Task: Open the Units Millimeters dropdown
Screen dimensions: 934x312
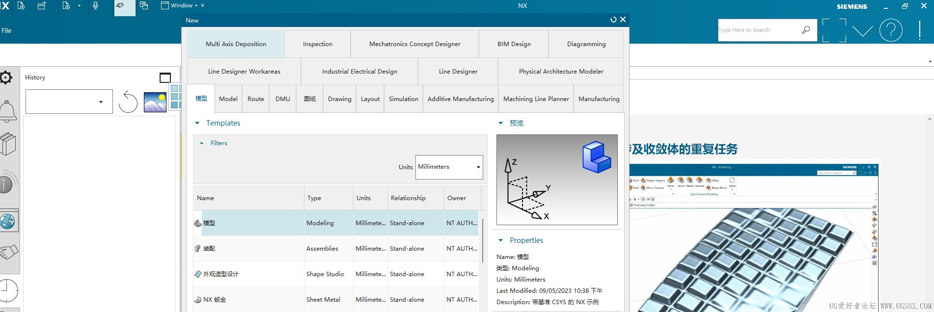Action: coord(449,167)
